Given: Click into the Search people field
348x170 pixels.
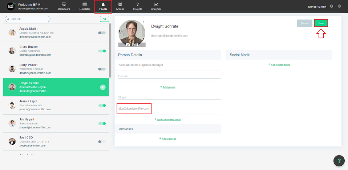Looking at the screenshot, I should (x=28, y=19).
